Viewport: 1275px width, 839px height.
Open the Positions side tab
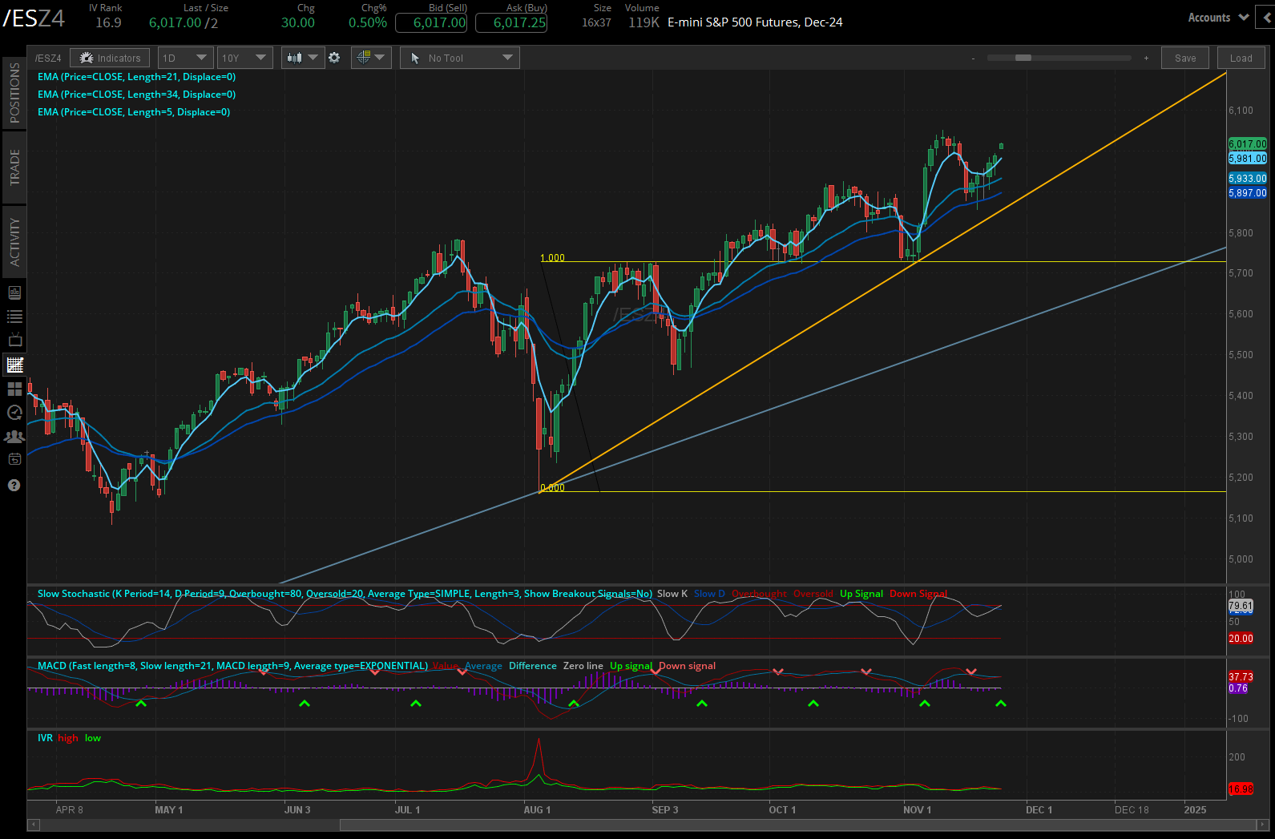(x=14, y=92)
